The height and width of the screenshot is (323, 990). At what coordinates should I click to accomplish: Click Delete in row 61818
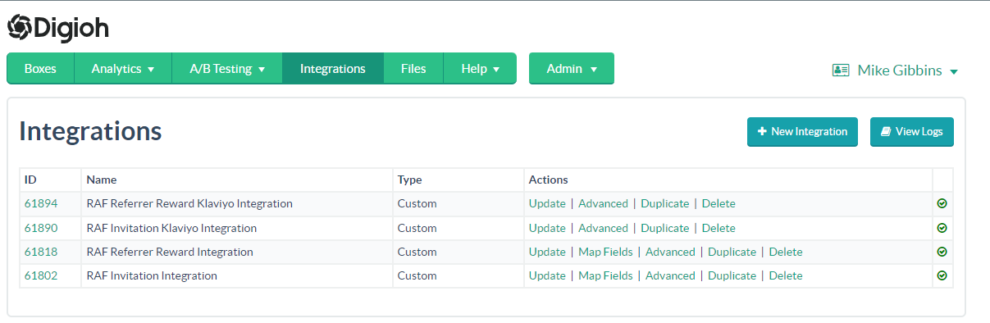[786, 252]
